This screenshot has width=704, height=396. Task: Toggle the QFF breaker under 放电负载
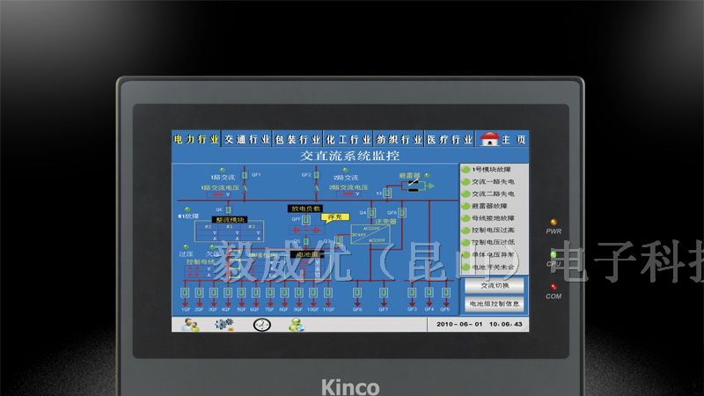(x=305, y=219)
